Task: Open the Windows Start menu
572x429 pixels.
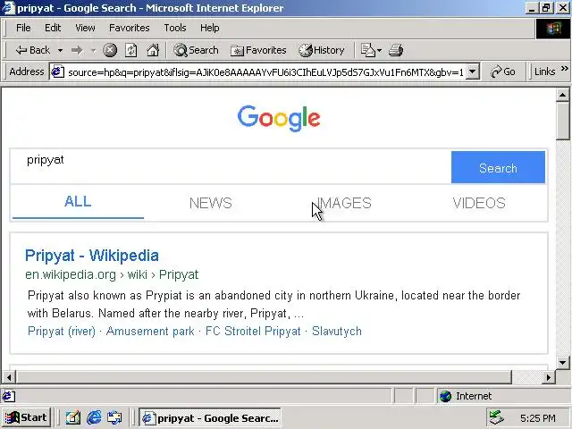Action: [26, 417]
